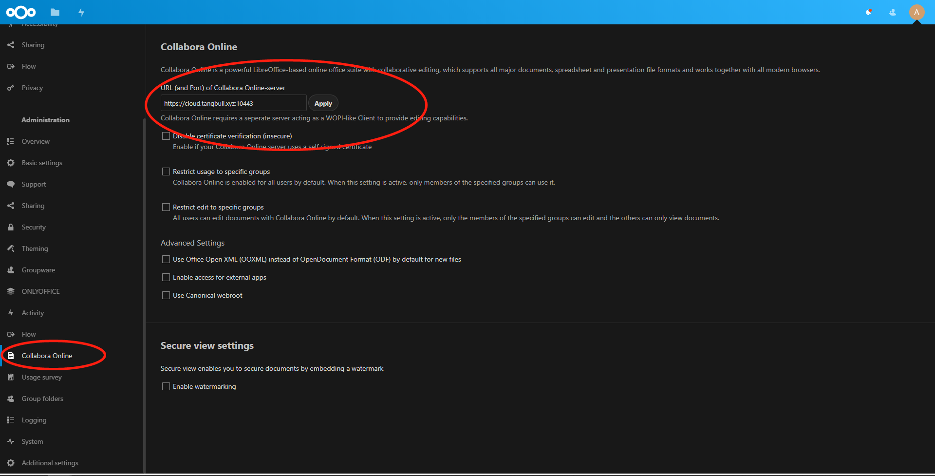Click the speech bubble Support icon
Image resolution: width=935 pixels, height=476 pixels.
(11, 184)
